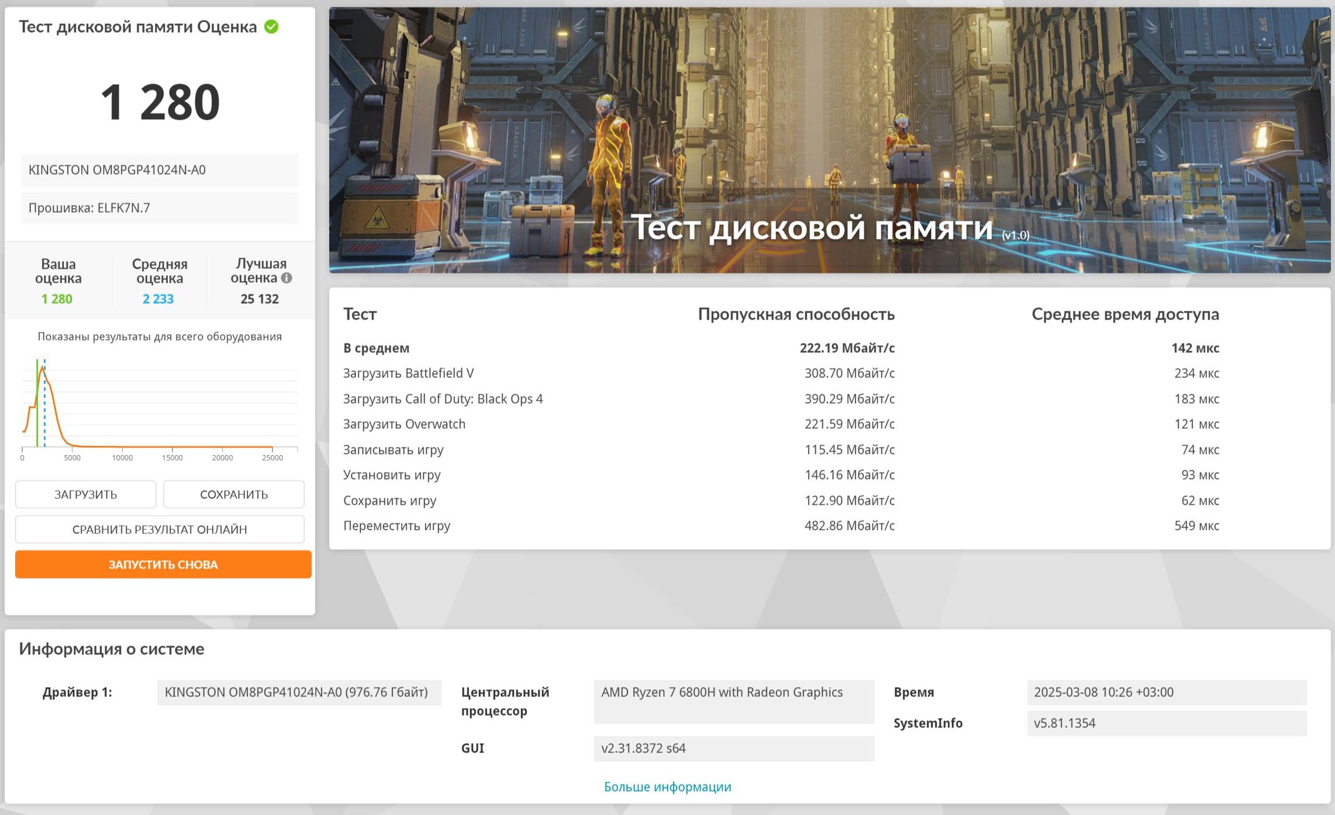Viewport: 1335px width, 815px height.
Task: Click the Драйвер 1 field showing 976.76 Гбайт
Action: pyautogui.click(x=299, y=692)
